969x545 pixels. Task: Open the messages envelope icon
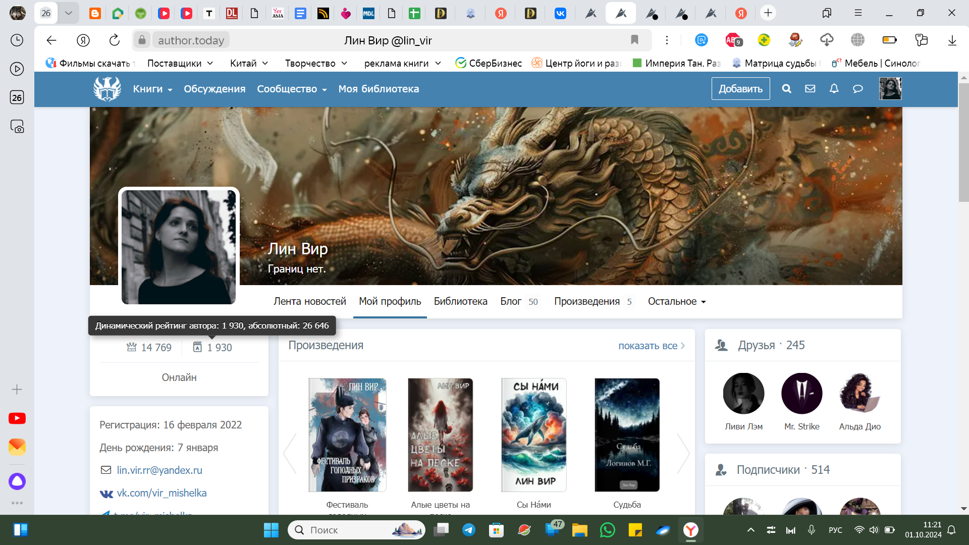click(810, 89)
